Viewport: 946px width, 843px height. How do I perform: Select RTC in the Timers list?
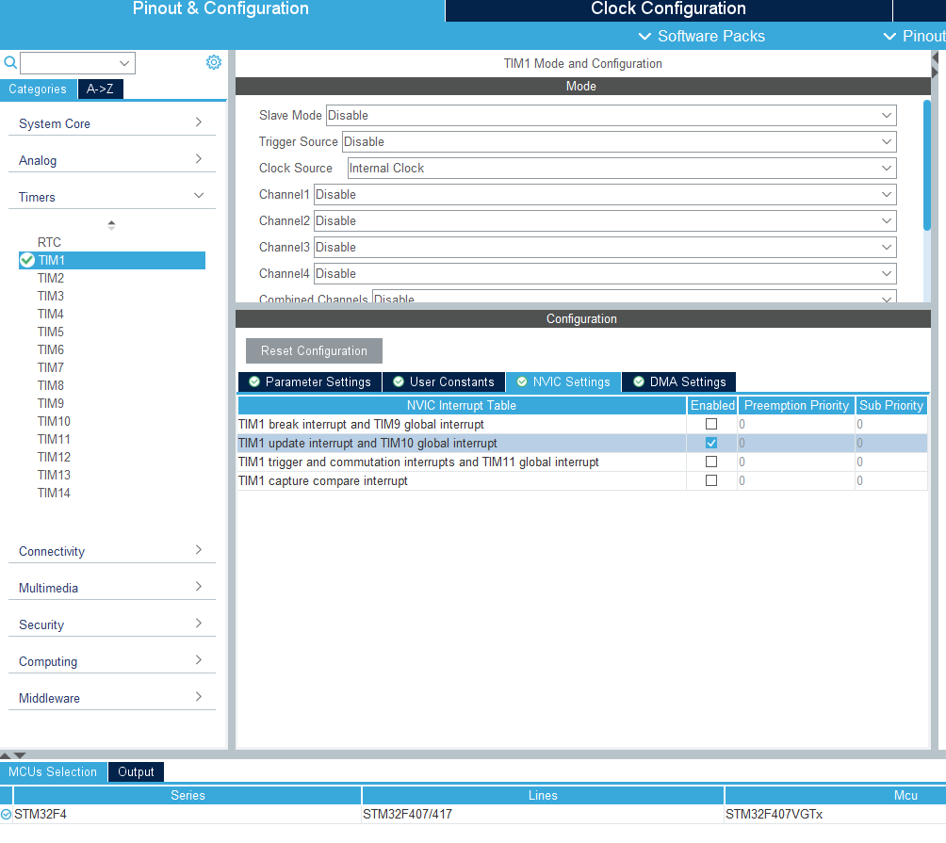click(x=50, y=242)
